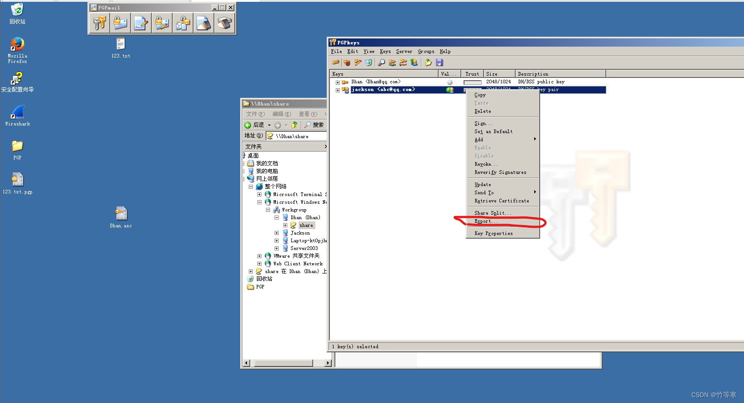Click the Get key from server icon
744x403 pixels.
[x=403, y=62]
